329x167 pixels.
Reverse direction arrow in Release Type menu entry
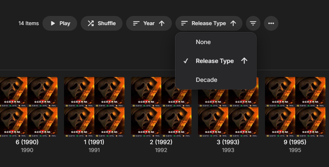pyautogui.click(x=244, y=61)
